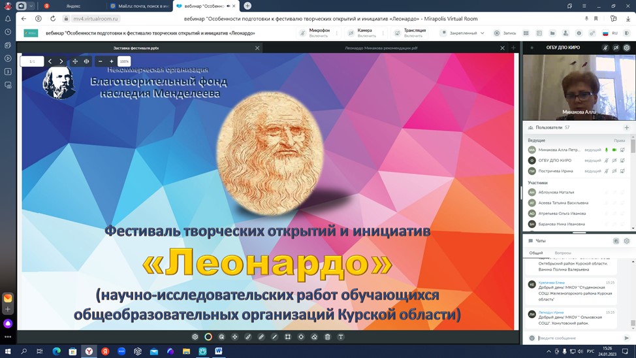Viewport: 636px width, 358px height.
Task: Open the grid layout icon in top toolbar
Action: pyautogui.click(x=526, y=33)
